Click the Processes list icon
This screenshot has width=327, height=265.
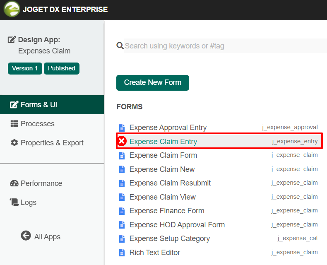pyautogui.click(x=14, y=124)
